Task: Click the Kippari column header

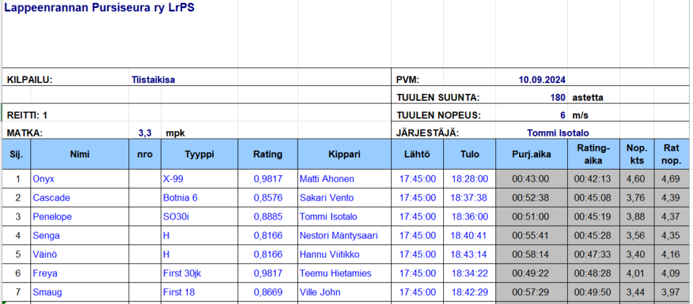Action: [344, 155]
